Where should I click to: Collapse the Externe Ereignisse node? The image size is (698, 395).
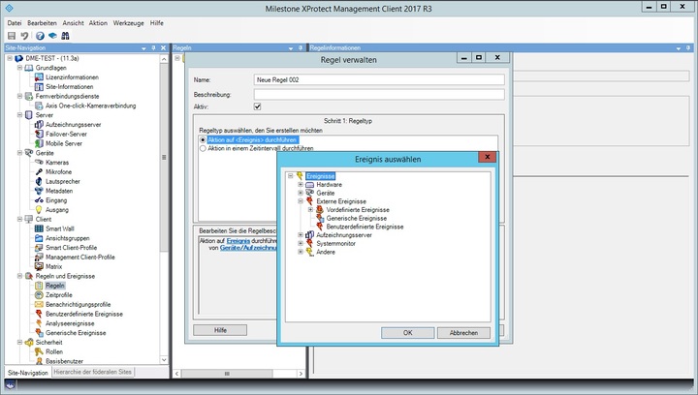click(x=300, y=201)
